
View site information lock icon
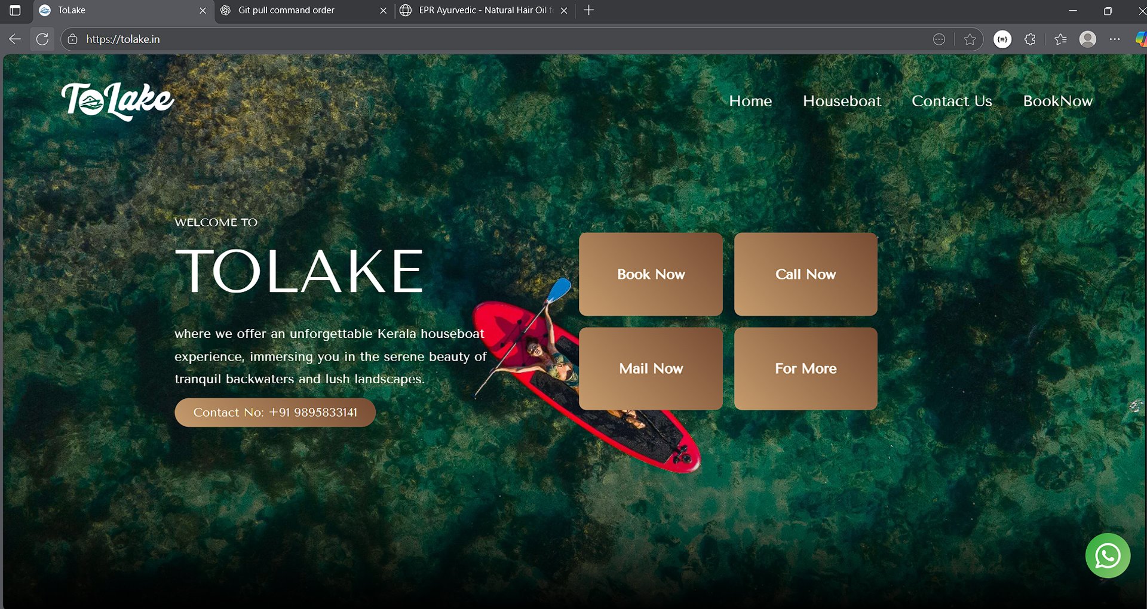coord(73,39)
